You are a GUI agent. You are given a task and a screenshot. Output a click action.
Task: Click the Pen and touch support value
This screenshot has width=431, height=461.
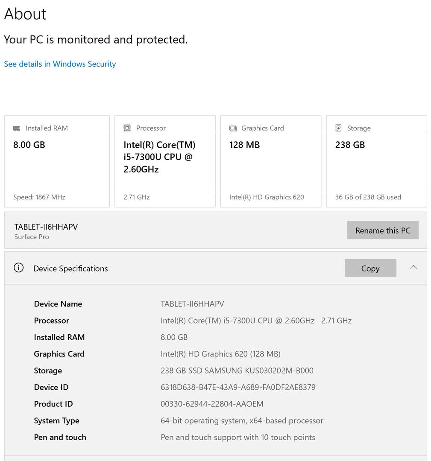coord(237,438)
